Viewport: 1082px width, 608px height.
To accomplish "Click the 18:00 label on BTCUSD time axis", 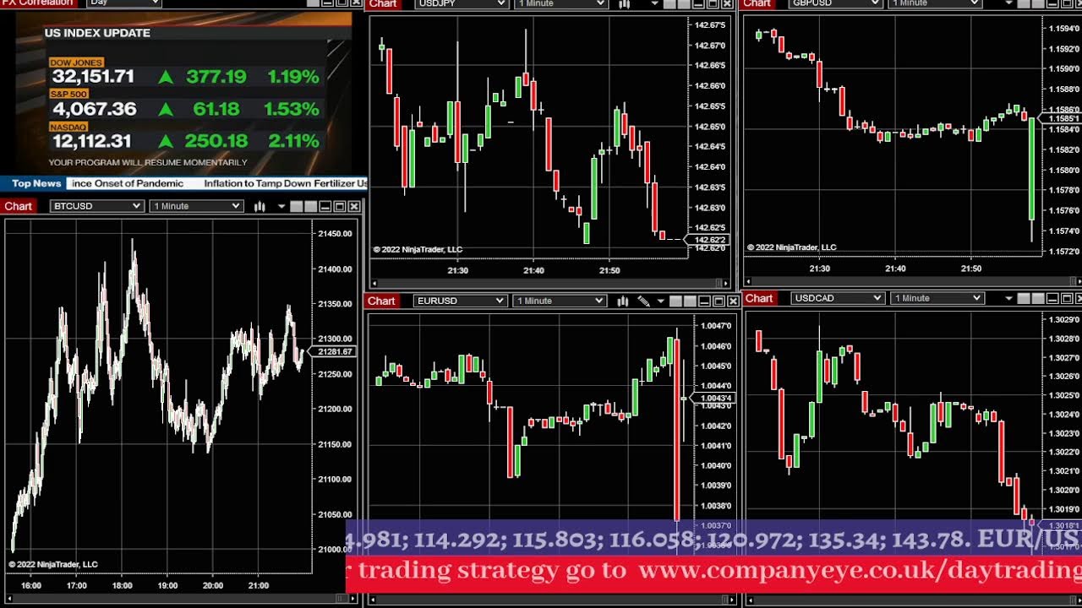I will 122,585.
